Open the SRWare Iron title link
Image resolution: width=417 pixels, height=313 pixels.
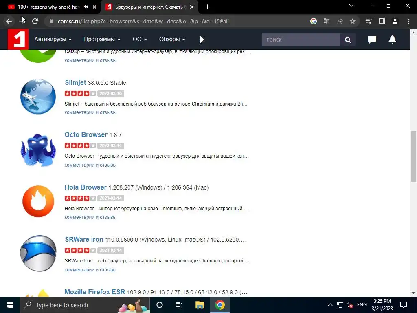(x=84, y=240)
